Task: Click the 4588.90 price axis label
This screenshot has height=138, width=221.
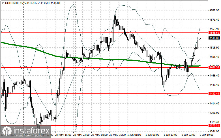Action: pyautogui.click(x=214, y=10)
